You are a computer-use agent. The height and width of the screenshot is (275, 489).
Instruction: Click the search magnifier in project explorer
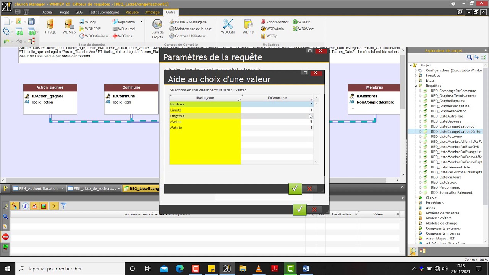click(x=469, y=58)
